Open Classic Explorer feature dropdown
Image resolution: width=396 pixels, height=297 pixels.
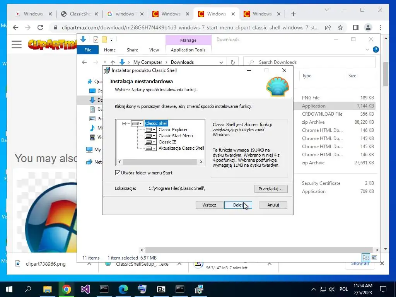point(151,130)
